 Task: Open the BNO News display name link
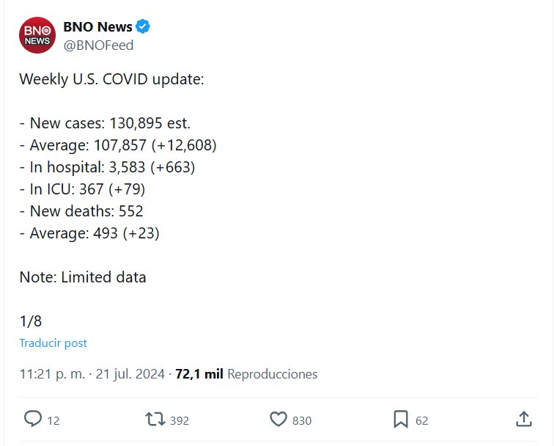click(98, 27)
